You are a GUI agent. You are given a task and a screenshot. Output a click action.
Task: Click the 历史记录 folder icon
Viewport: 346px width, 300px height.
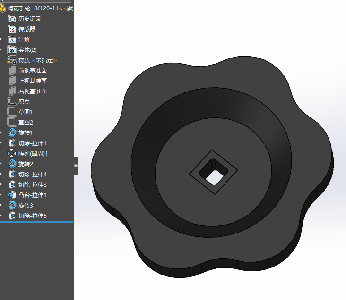coord(12,19)
